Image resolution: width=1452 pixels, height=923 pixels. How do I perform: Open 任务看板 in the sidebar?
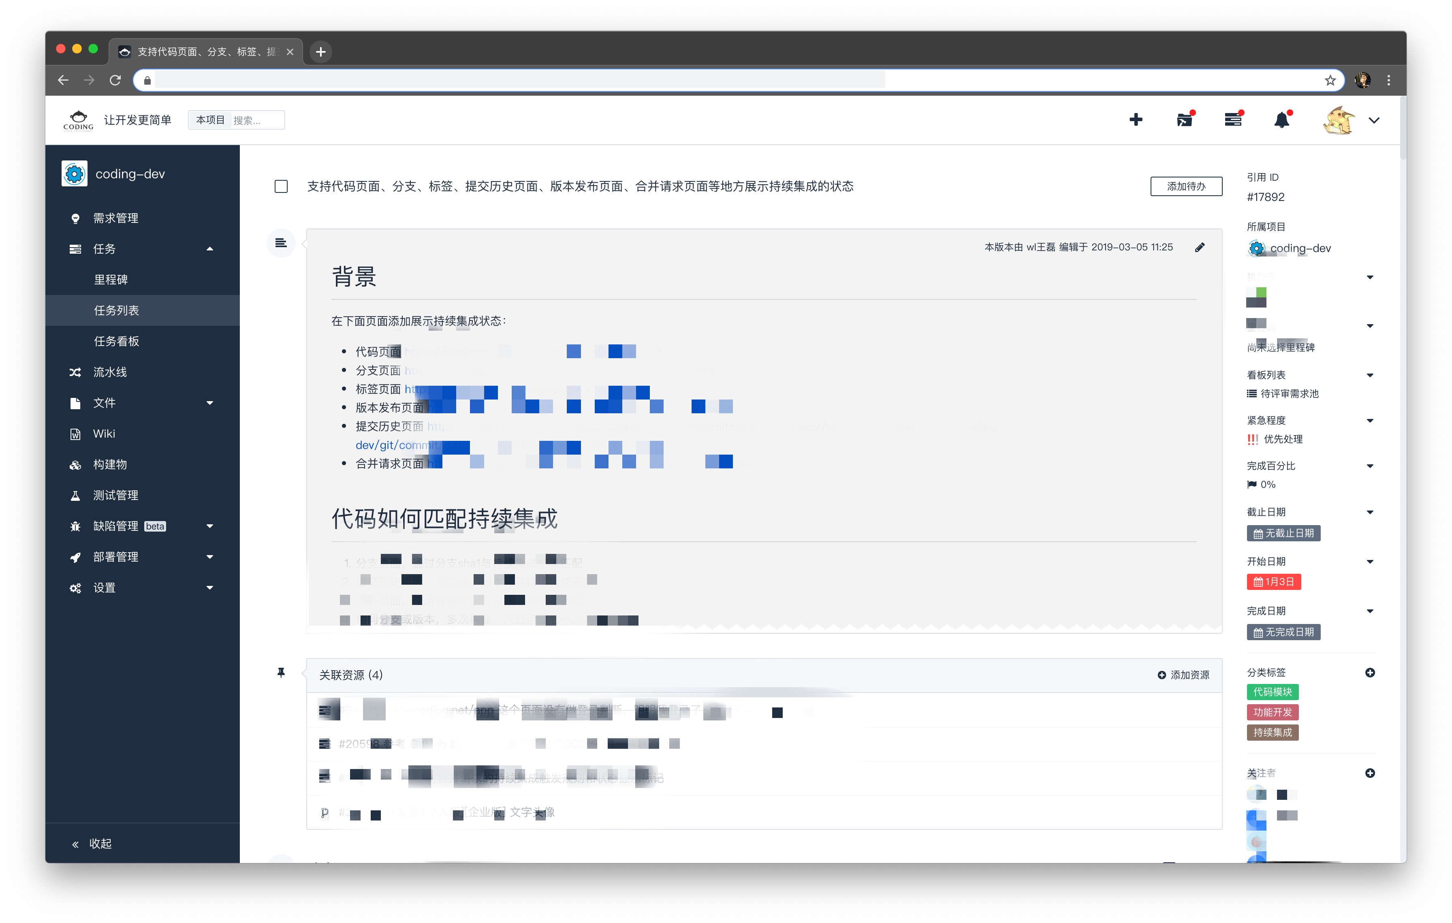click(x=116, y=341)
